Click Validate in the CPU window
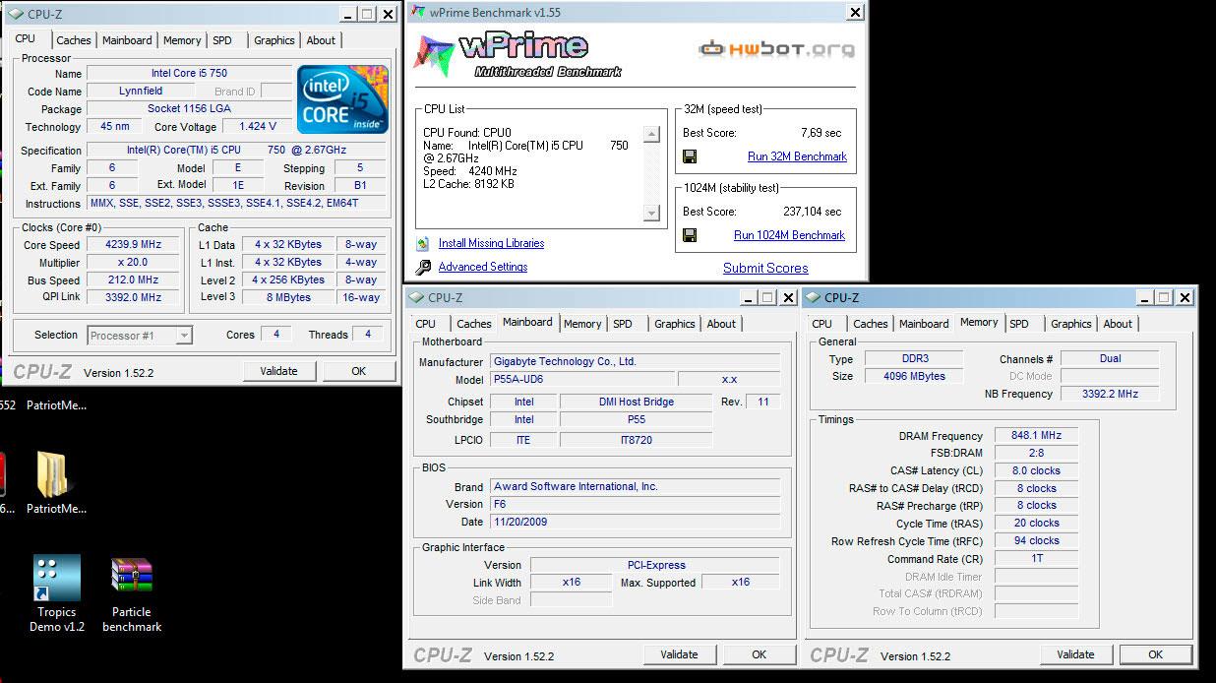Screen dimensions: 1216x683 pos(278,371)
